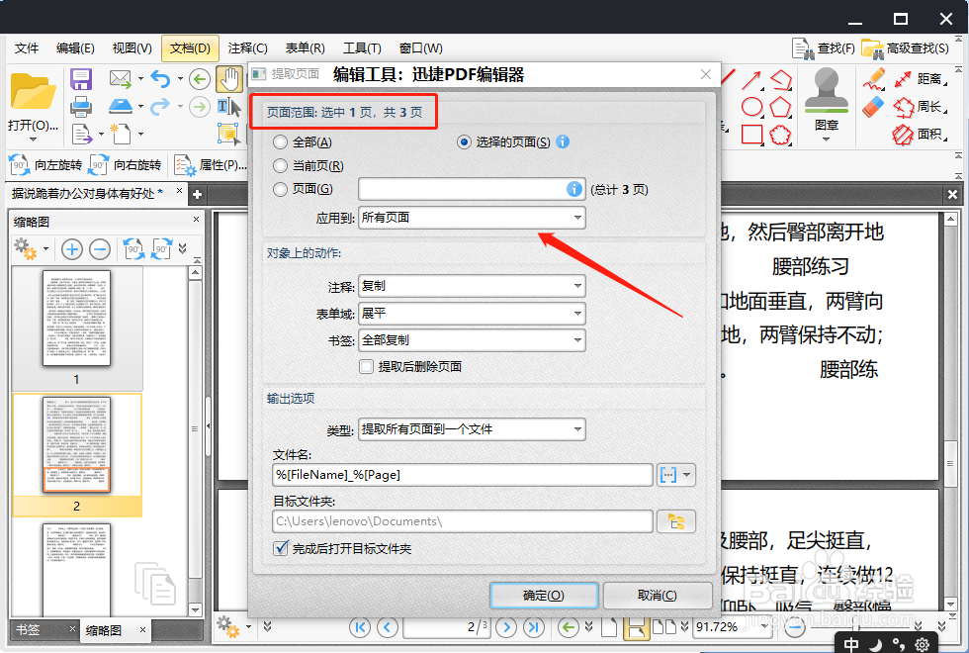Open the 注释(C) menu
Viewport: 969px width, 653px height.
247,47
